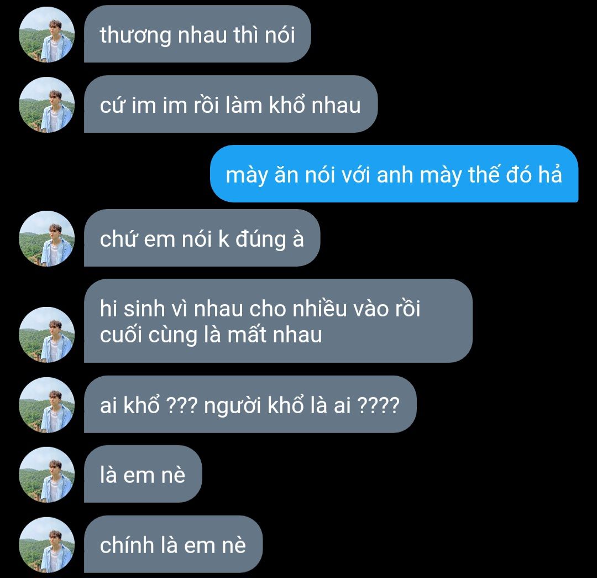Screen dimensions: 597x578
Task: Click the 'ai khổ ??? người khổ là ai ????' bubble
Action: pyautogui.click(x=250, y=404)
